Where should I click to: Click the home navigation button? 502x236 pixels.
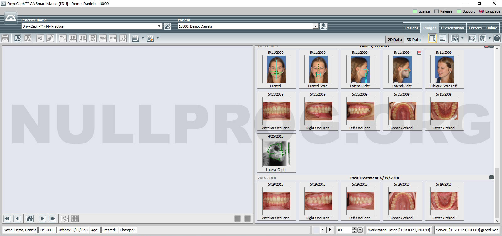(x=30, y=218)
